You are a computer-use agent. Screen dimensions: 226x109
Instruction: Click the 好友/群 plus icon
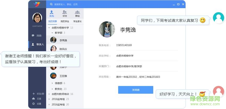34,94
